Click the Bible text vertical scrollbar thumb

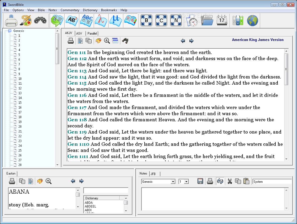coord(286,69)
